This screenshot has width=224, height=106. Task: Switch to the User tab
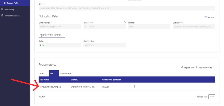pos(42,73)
